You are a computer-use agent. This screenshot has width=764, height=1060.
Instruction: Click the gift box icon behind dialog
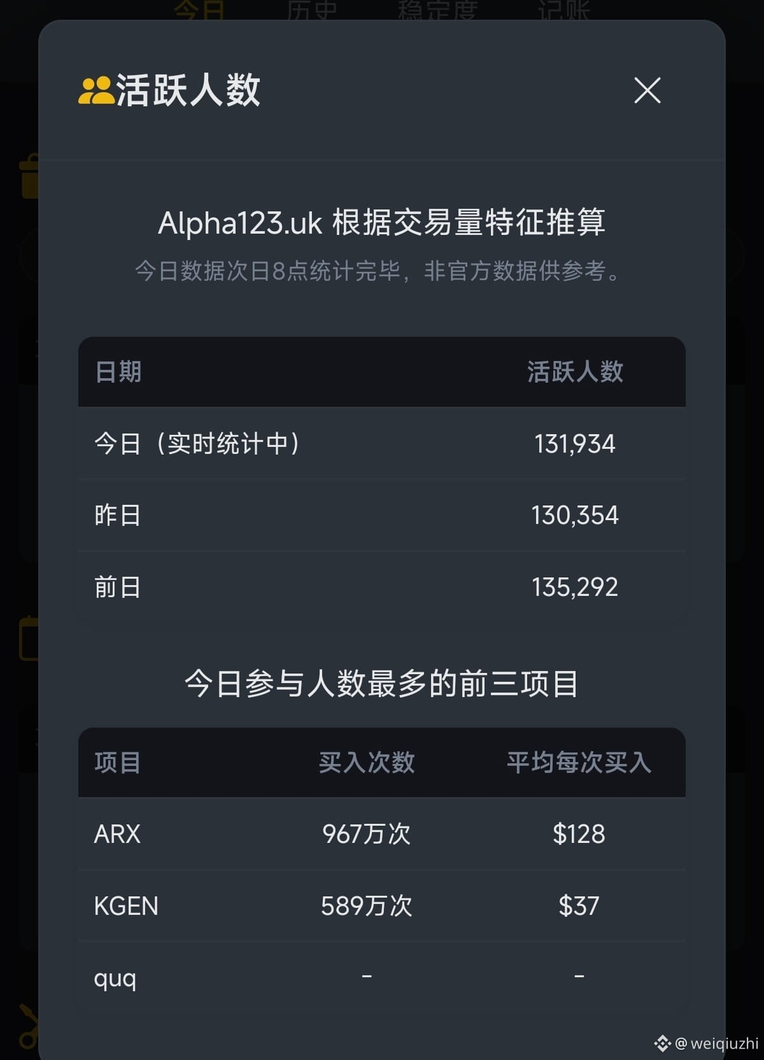29,176
